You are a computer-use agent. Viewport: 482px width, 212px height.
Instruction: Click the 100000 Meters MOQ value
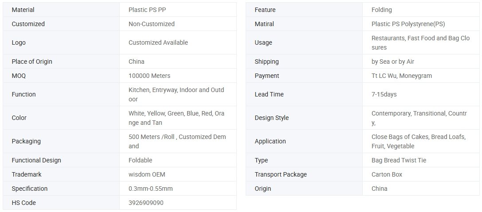[149, 76]
